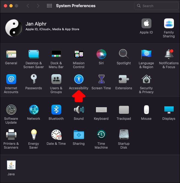The height and width of the screenshot is (183, 180).
Task: Open Spotlight preferences
Action: pyautogui.click(x=124, y=54)
